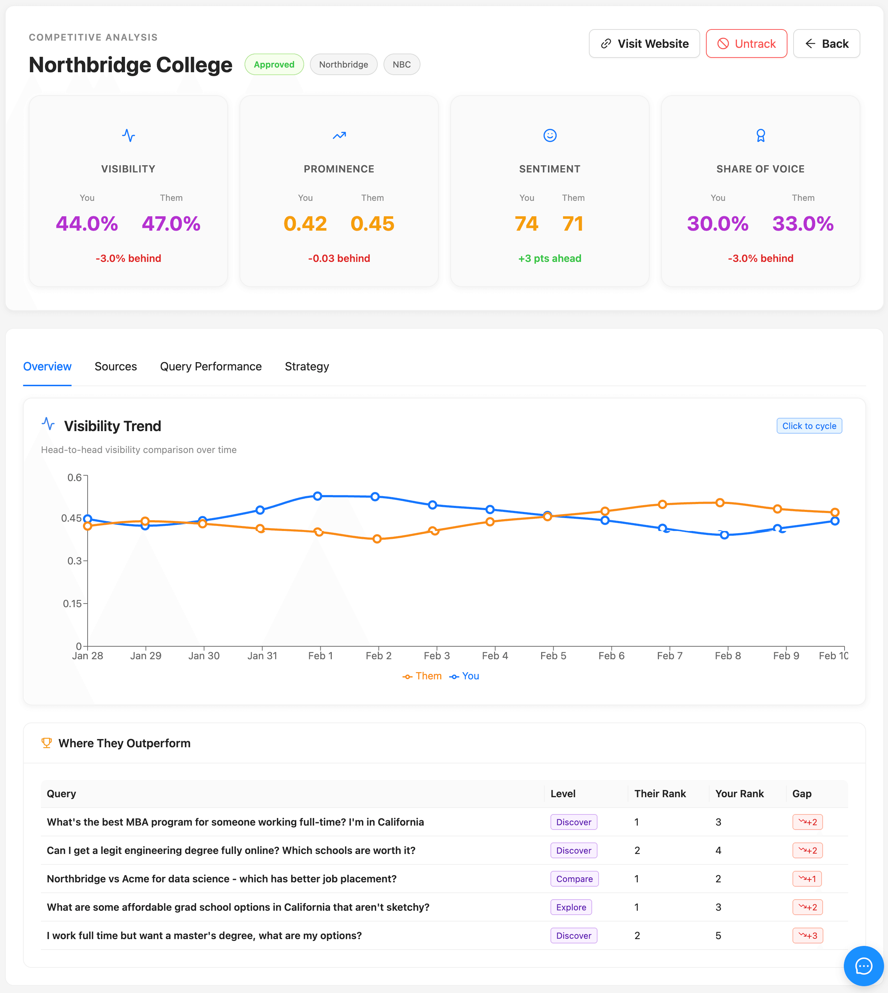Click the Visibility pulse icon
The width and height of the screenshot is (888, 993).
[x=128, y=136]
